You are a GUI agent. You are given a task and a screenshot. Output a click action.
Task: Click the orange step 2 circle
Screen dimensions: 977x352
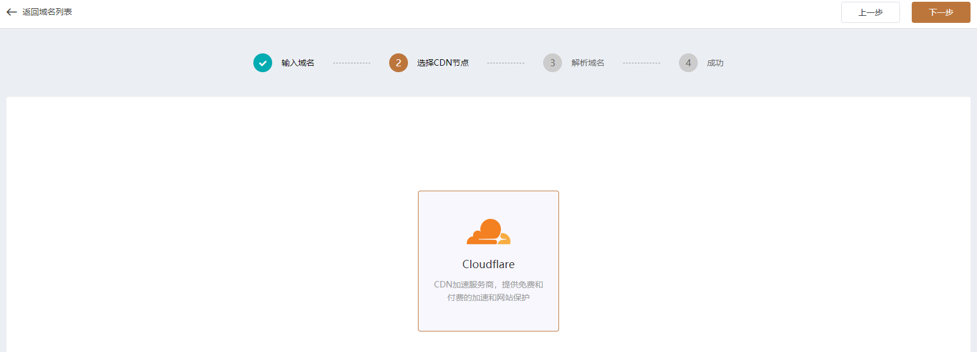point(399,63)
